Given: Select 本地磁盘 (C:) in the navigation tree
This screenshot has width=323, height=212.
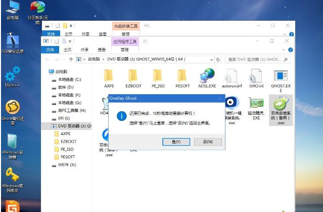Looking at the screenshot, I should click(x=66, y=79).
